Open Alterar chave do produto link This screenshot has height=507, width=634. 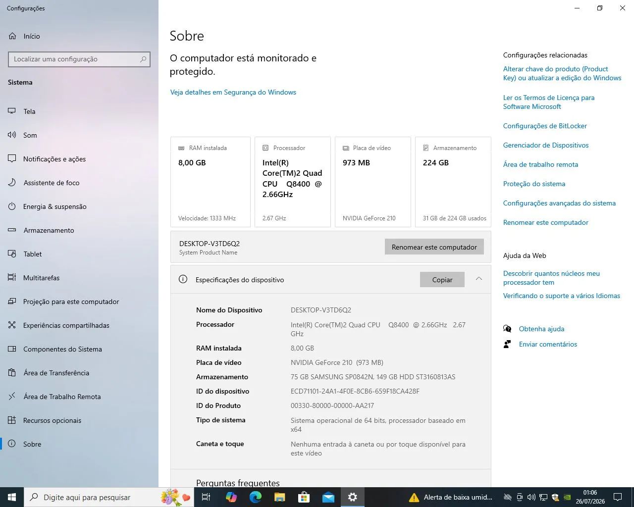[x=562, y=73]
